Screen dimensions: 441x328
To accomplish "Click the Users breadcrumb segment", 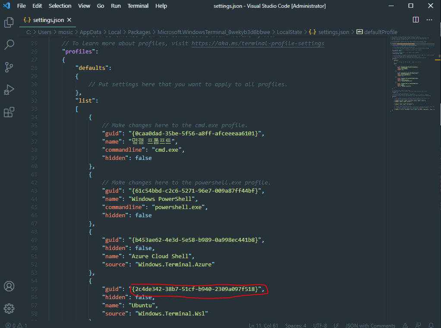I will [45, 32].
